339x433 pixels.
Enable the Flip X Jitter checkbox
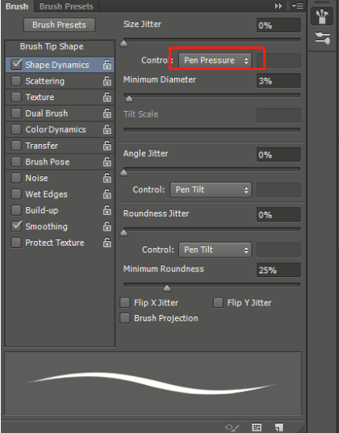point(125,302)
